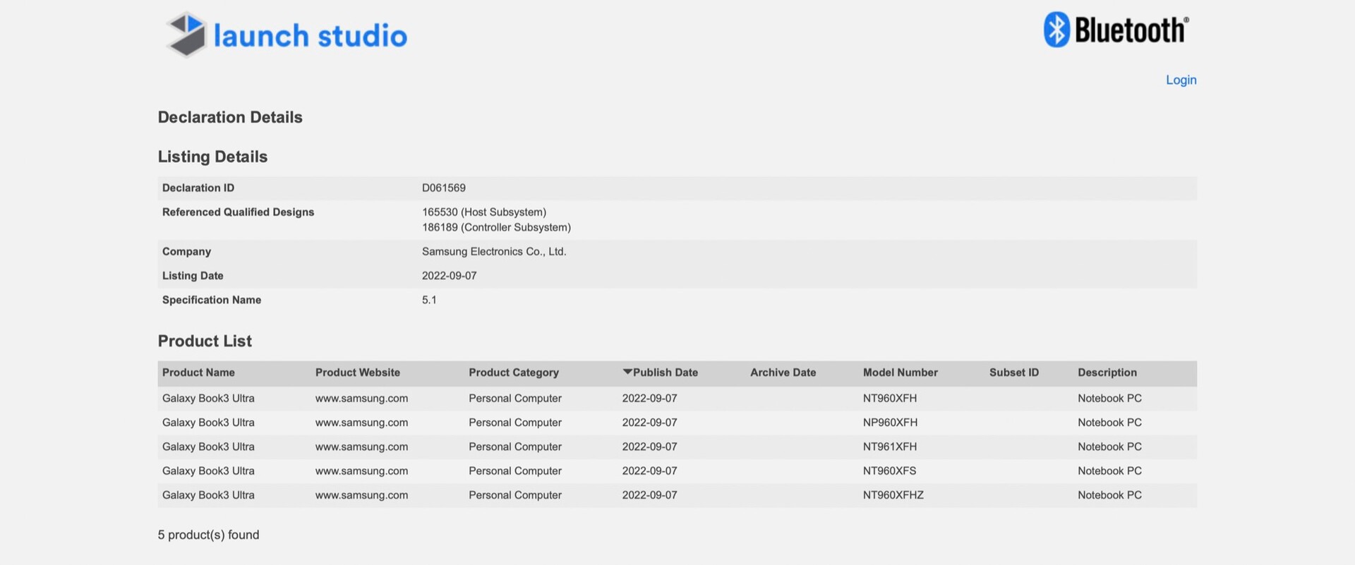
Task: Sort table by Product Name column
Action: click(198, 372)
